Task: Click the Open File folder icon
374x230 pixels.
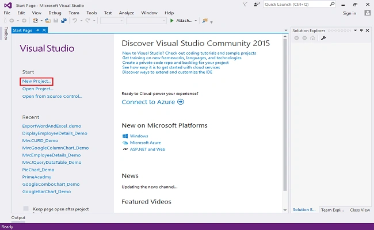Action: tap(48, 21)
